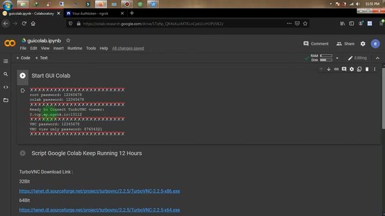This screenshot has height=216, width=385.
Task: Open the table of contents sidebar icon
Action: 5,61
